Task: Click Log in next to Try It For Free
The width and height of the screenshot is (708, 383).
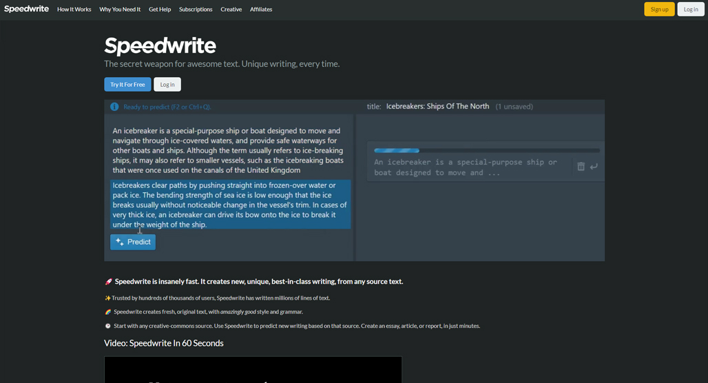Action: [x=167, y=85]
